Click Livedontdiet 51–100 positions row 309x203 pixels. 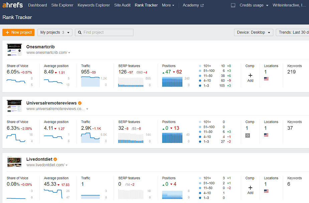coord(215,183)
